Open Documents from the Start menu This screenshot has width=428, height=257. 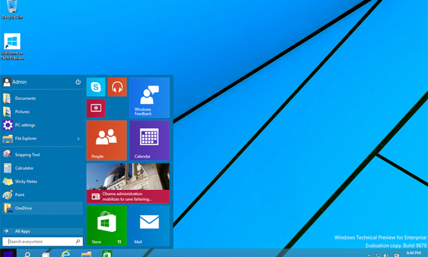(25, 98)
